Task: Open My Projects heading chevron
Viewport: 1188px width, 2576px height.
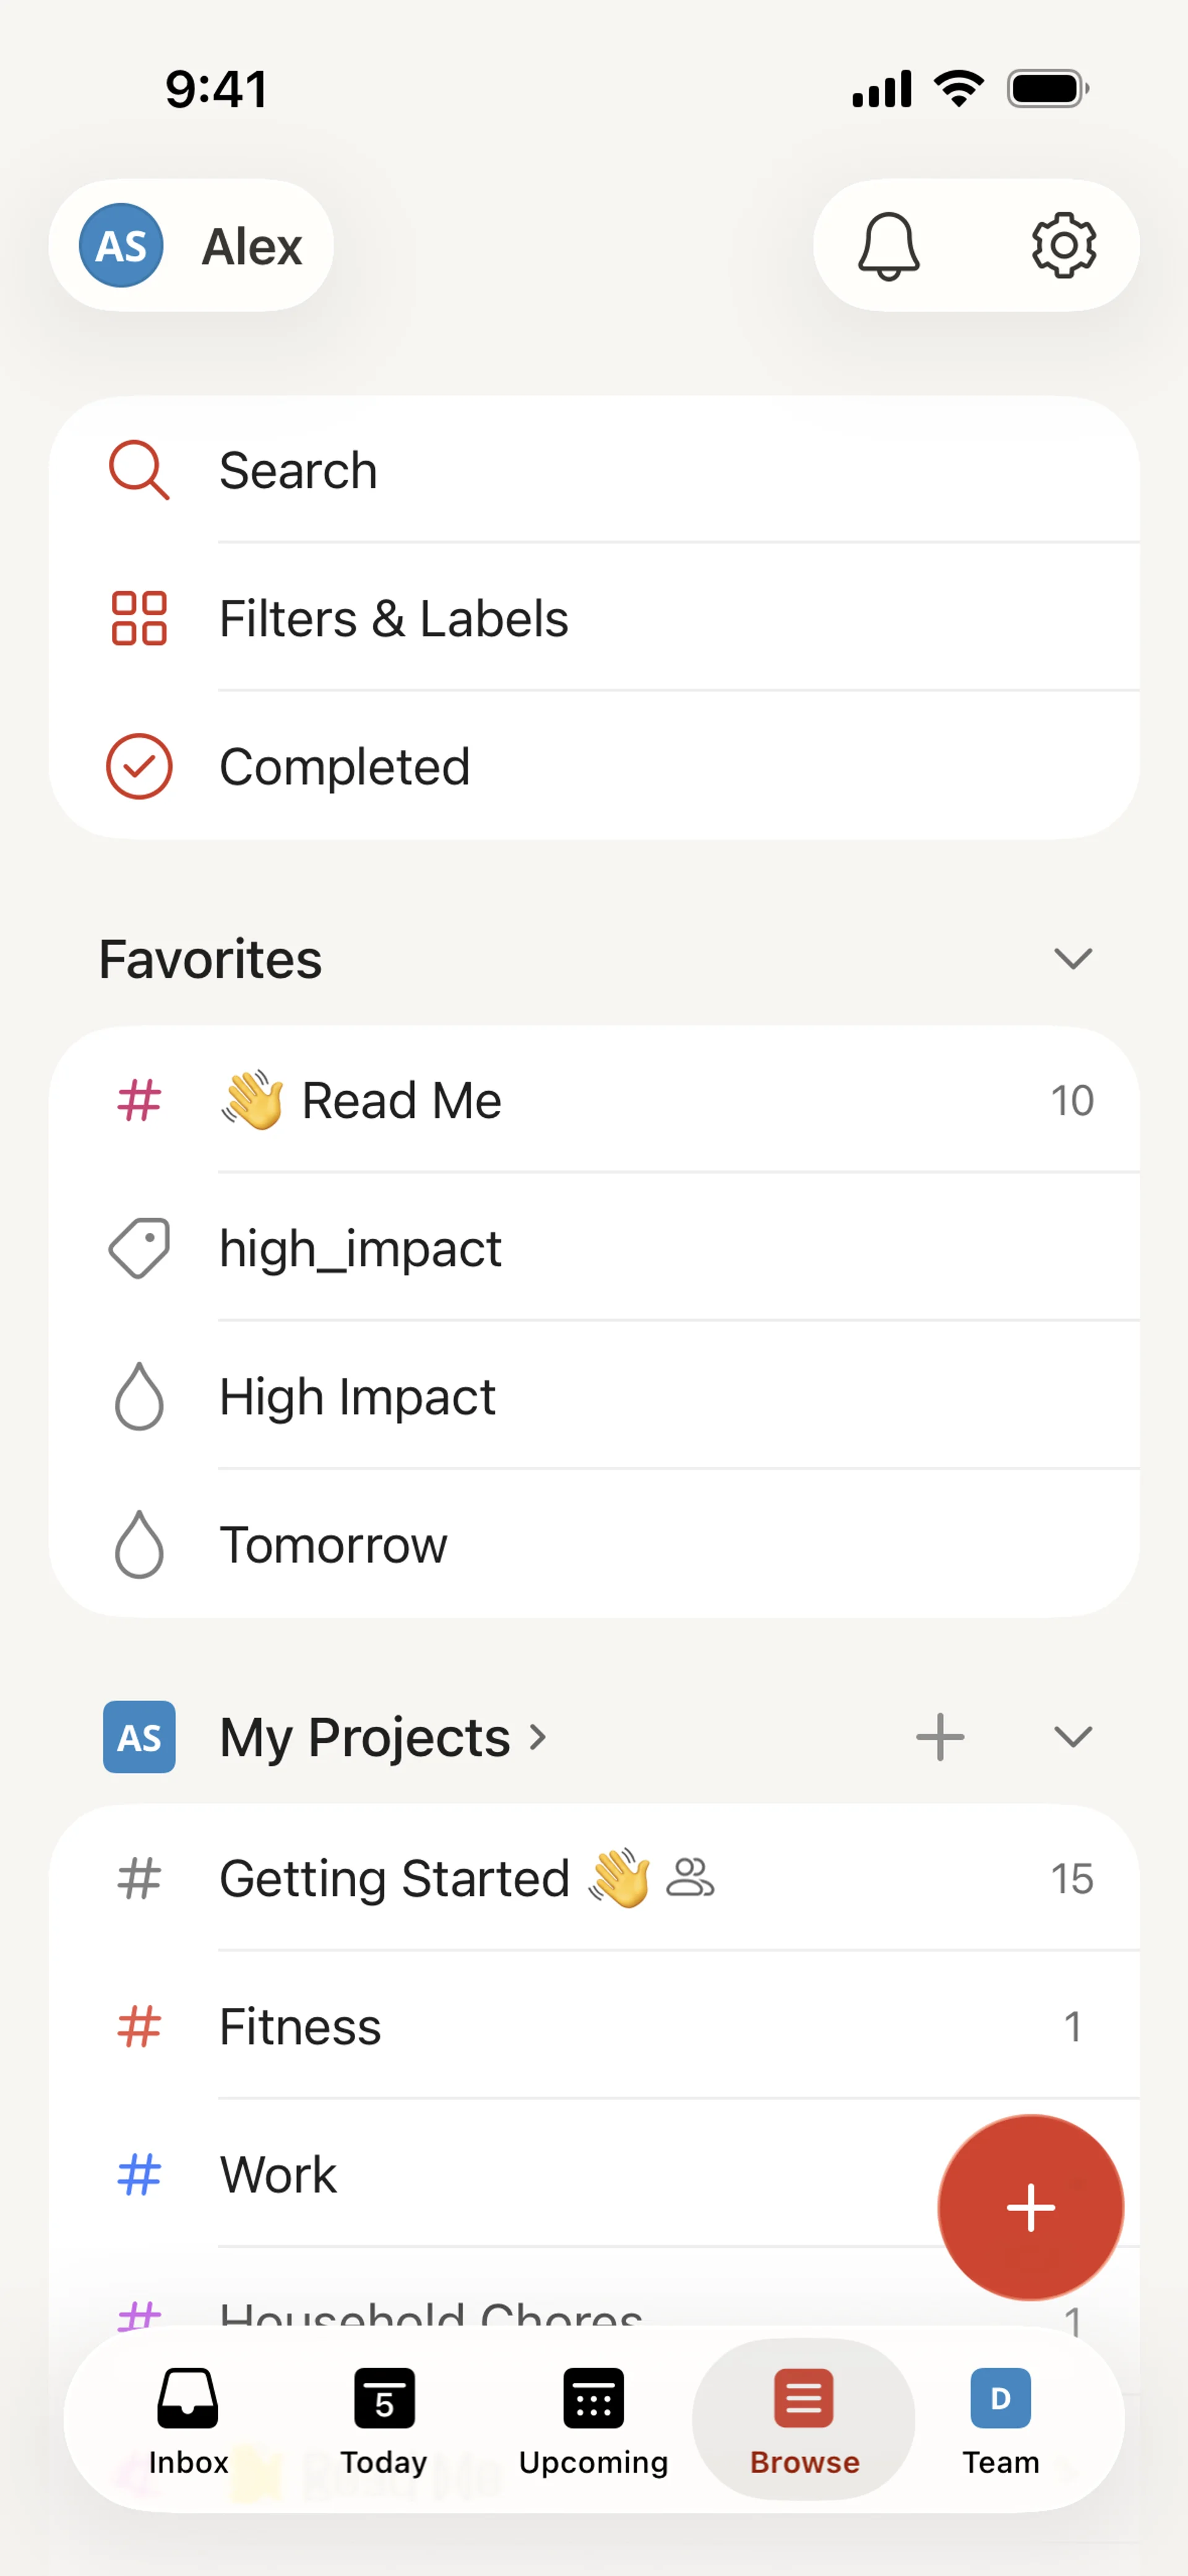Action: (x=538, y=1737)
